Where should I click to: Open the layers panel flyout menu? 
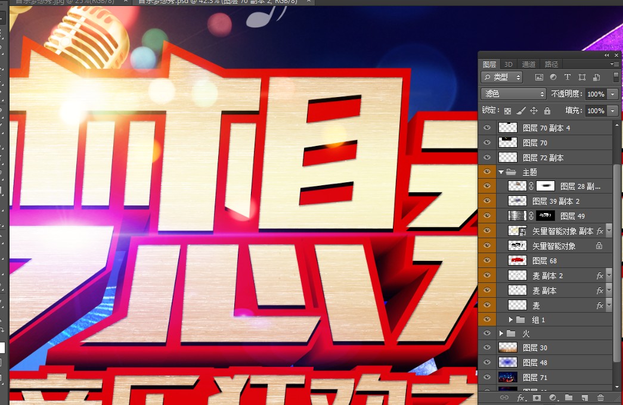tap(614, 64)
